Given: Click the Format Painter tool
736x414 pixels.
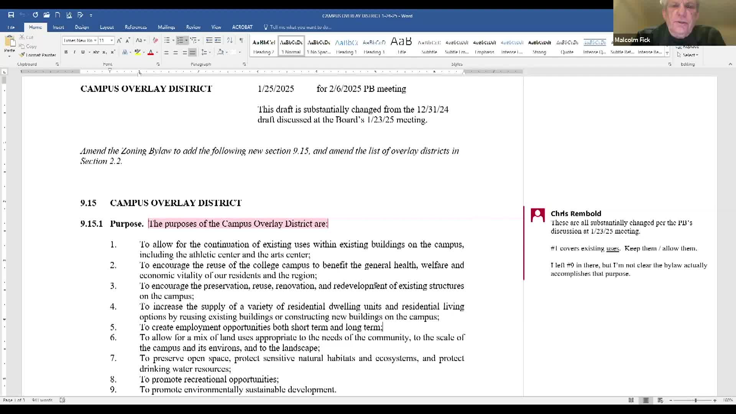Looking at the screenshot, I should tap(38, 55).
